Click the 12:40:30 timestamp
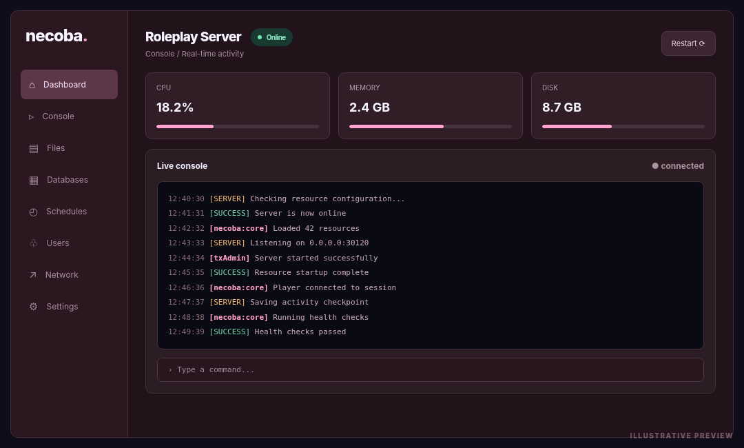 [186, 199]
